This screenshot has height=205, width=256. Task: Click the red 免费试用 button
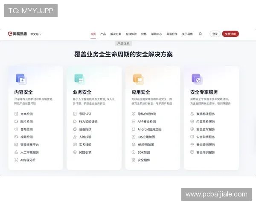(230, 34)
